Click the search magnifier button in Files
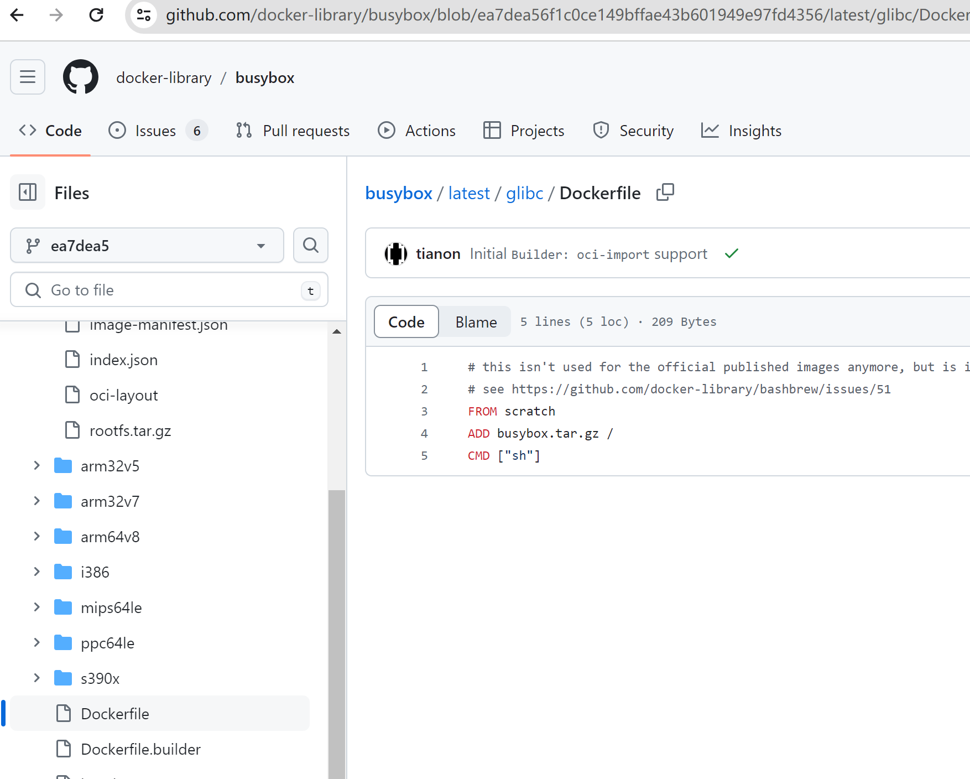Viewport: 970px width, 779px height. pos(310,245)
